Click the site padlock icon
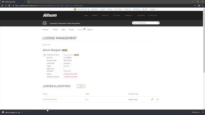The width and height of the screenshot is (205, 115). coord(13,6)
